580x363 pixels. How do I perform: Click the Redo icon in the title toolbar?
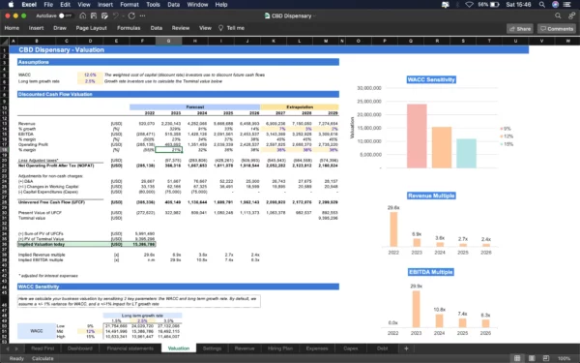pos(131,15)
